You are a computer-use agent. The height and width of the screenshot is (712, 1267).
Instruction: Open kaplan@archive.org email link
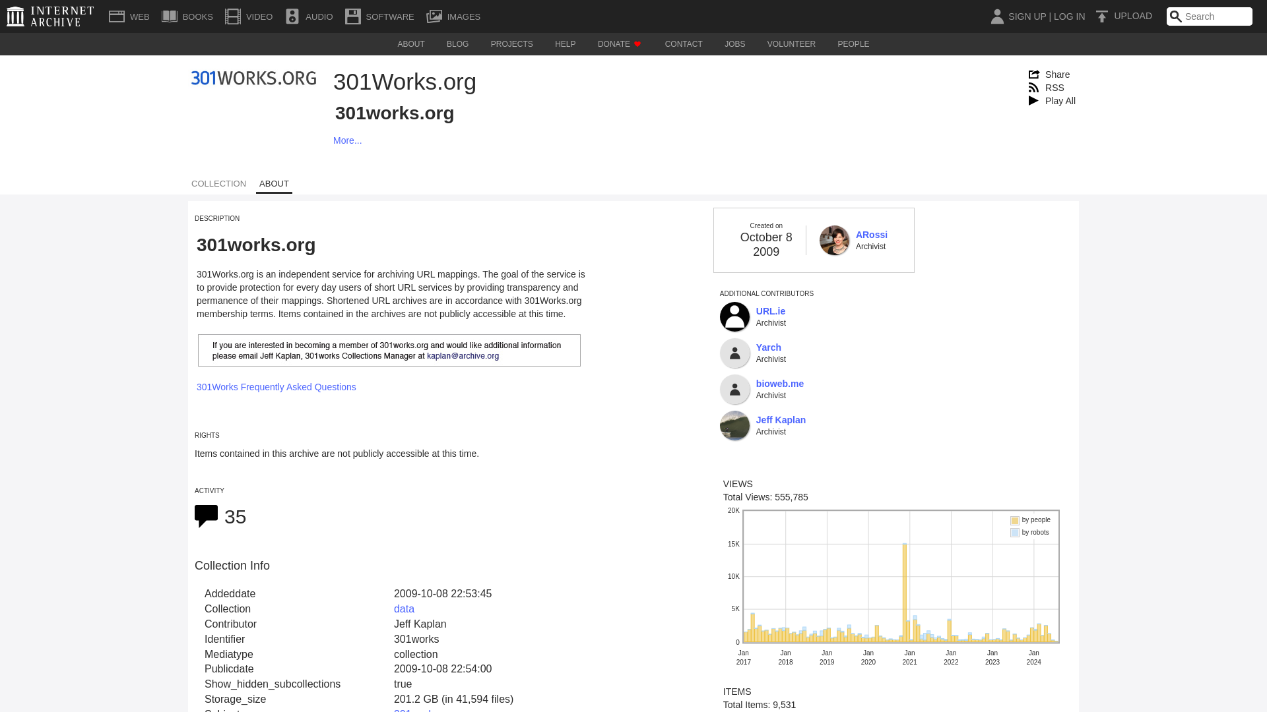463,356
